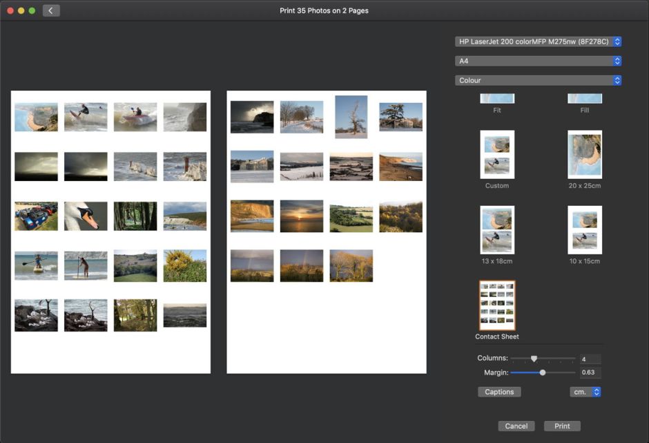The width and height of the screenshot is (649, 443).
Task: Choose the Fit layout option
Action: click(x=497, y=100)
